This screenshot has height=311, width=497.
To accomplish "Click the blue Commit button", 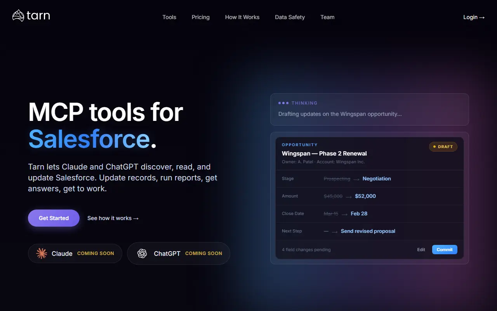I will point(445,250).
